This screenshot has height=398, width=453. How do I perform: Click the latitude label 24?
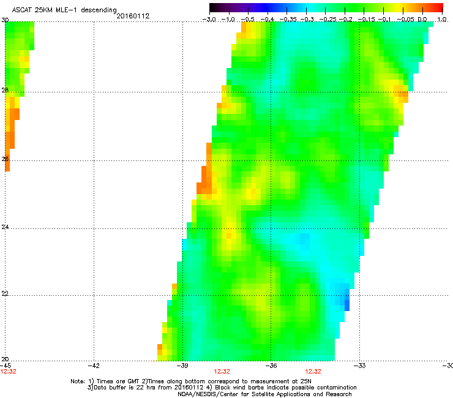(5, 227)
